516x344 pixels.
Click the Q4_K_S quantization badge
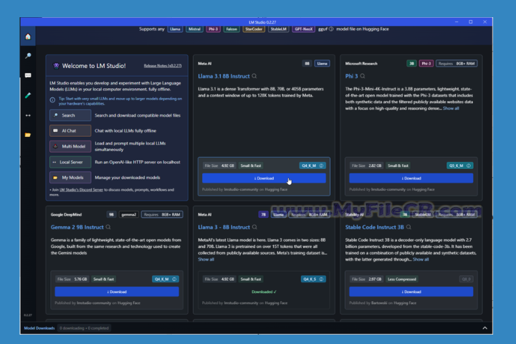pos(313,279)
